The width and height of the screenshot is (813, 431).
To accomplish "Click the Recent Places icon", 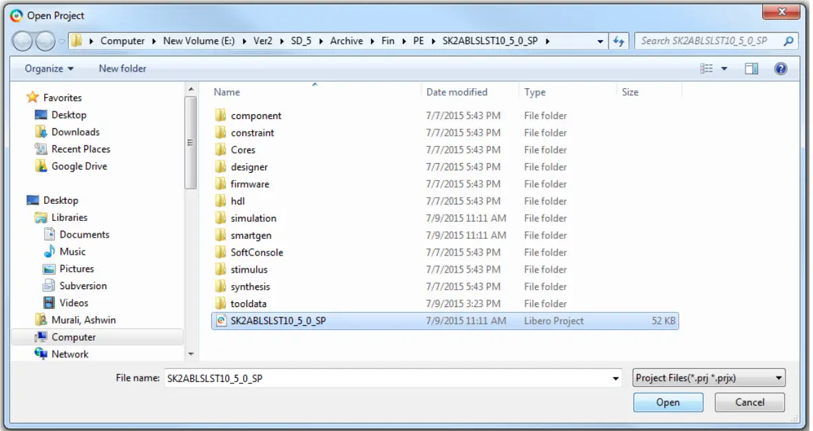I will pyautogui.click(x=41, y=149).
